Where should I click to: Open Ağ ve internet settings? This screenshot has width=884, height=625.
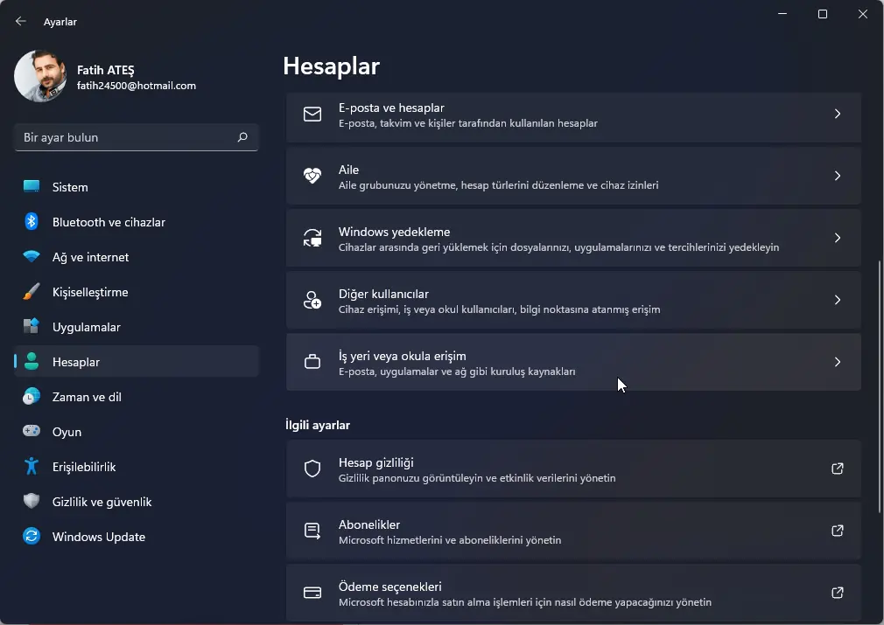pos(92,257)
